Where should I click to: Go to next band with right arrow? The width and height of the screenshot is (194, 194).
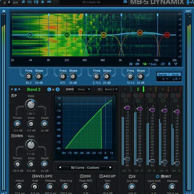(x=19, y=89)
